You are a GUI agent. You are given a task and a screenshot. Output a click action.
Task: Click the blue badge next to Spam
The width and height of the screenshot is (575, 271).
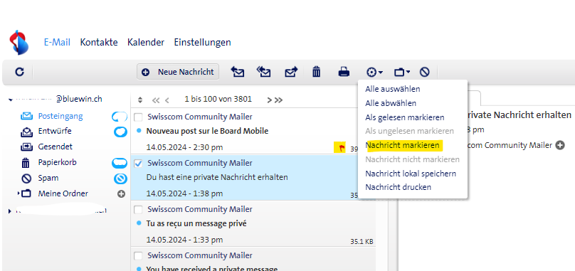coord(120,179)
